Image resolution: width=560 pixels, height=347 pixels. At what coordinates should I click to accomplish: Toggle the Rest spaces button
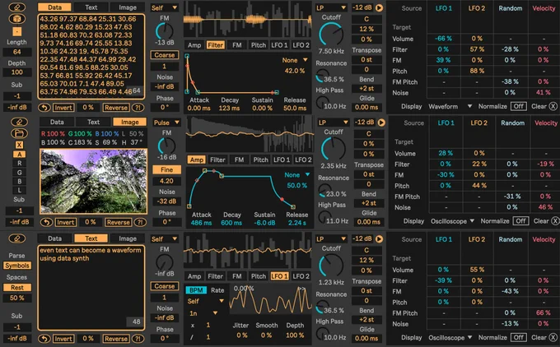(16, 288)
